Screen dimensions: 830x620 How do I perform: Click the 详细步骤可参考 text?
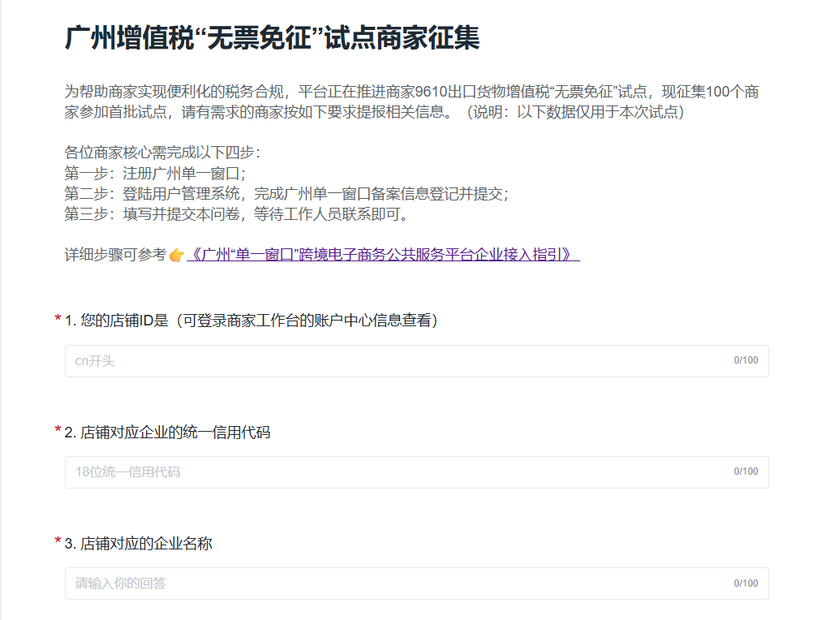coord(114,256)
